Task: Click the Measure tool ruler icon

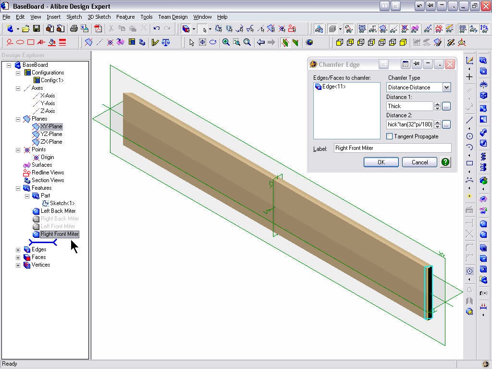Action: (155, 42)
